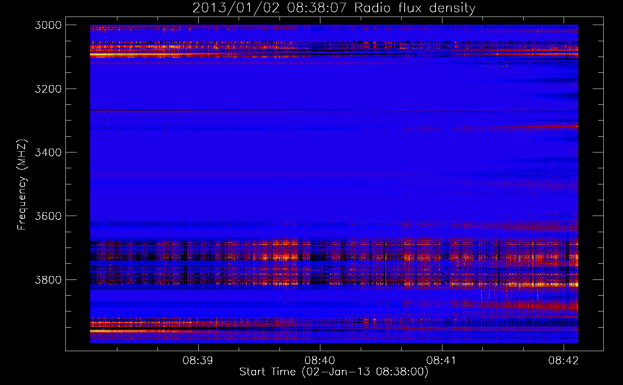Image resolution: width=623 pixels, height=385 pixels.
Task: Click the 3600 frequency tick label
Action: [x=48, y=216]
